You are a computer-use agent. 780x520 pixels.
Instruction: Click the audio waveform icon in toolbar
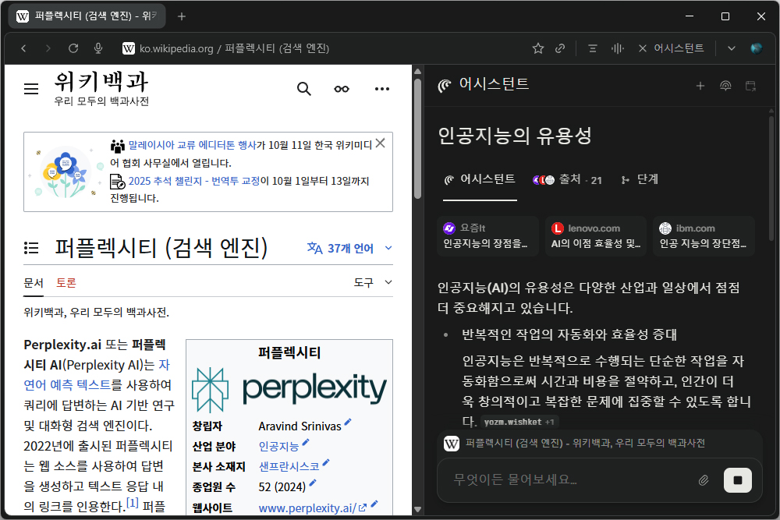[617, 48]
